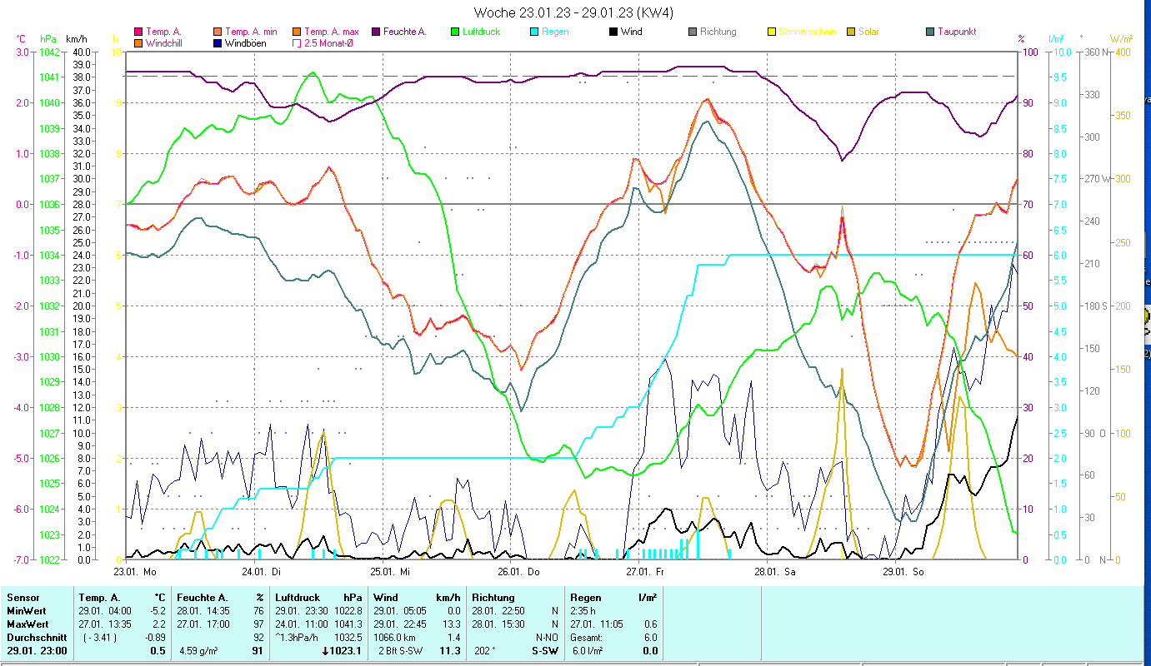Click the 'Regen' legend label text
Viewport: 1151px width, 666px height.
click(555, 32)
